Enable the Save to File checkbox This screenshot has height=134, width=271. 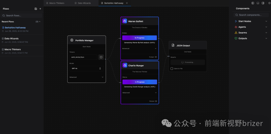click(172, 69)
